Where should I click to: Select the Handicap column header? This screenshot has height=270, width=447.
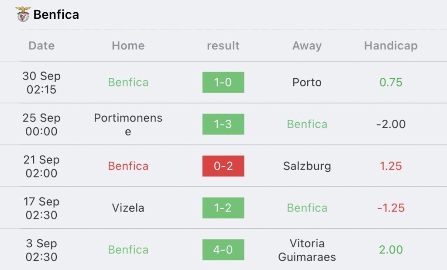tap(391, 46)
